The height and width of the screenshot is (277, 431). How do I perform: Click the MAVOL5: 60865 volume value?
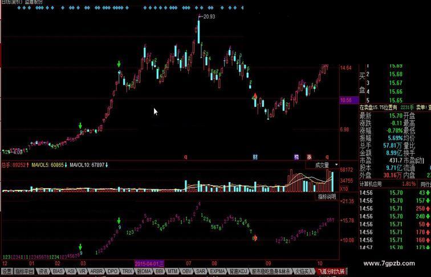coord(49,165)
